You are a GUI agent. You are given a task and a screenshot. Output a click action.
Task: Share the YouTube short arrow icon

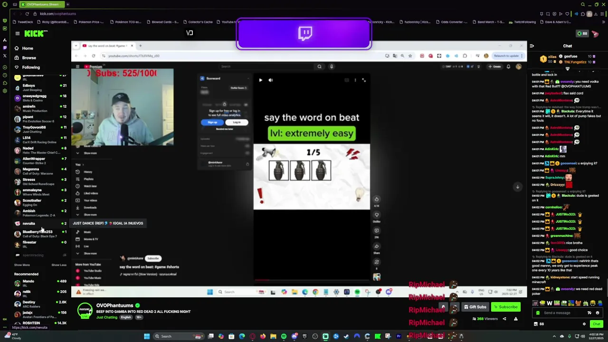point(377,247)
